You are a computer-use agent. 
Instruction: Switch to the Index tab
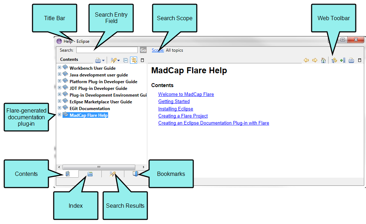90,174
